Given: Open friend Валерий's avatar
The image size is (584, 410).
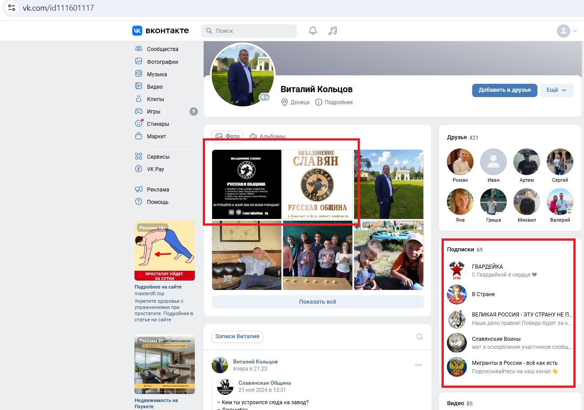Looking at the screenshot, I should tap(560, 202).
